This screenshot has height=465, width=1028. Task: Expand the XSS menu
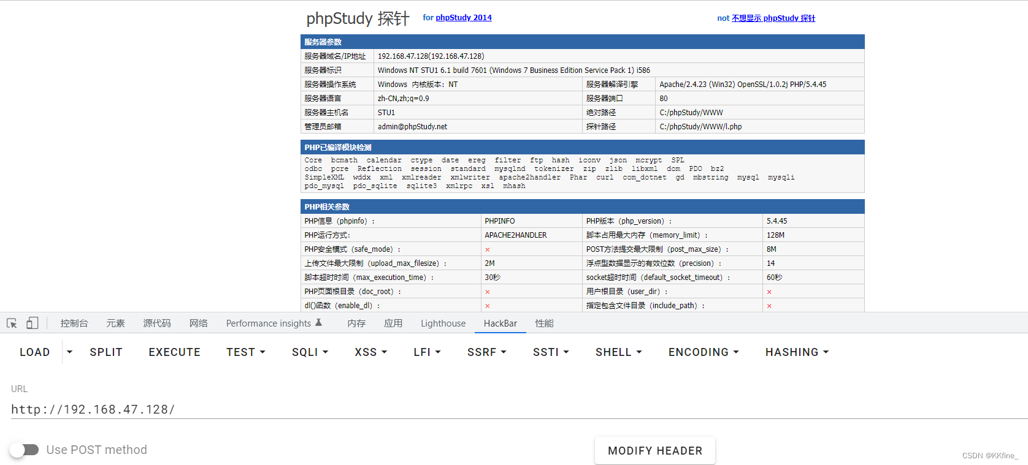coord(370,352)
